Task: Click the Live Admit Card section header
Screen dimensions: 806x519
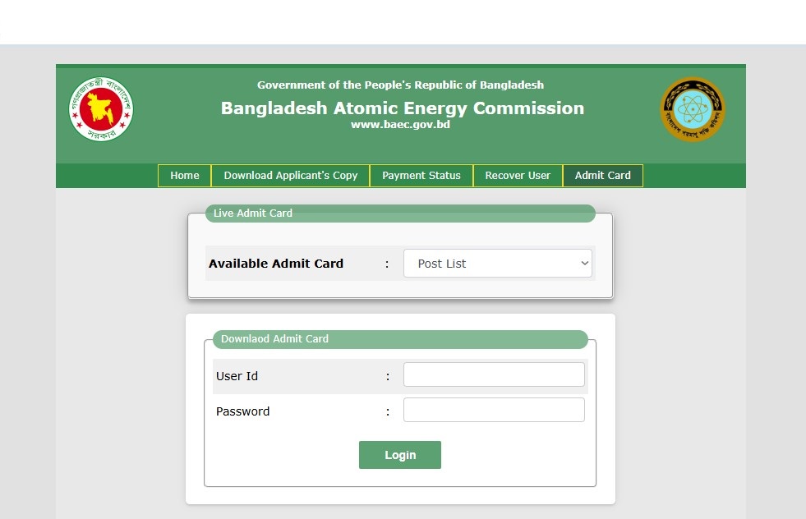Action: point(253,214)
